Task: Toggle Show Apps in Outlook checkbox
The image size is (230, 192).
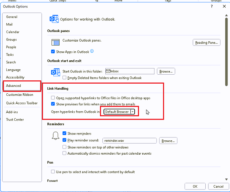Action: click(53, 52)
